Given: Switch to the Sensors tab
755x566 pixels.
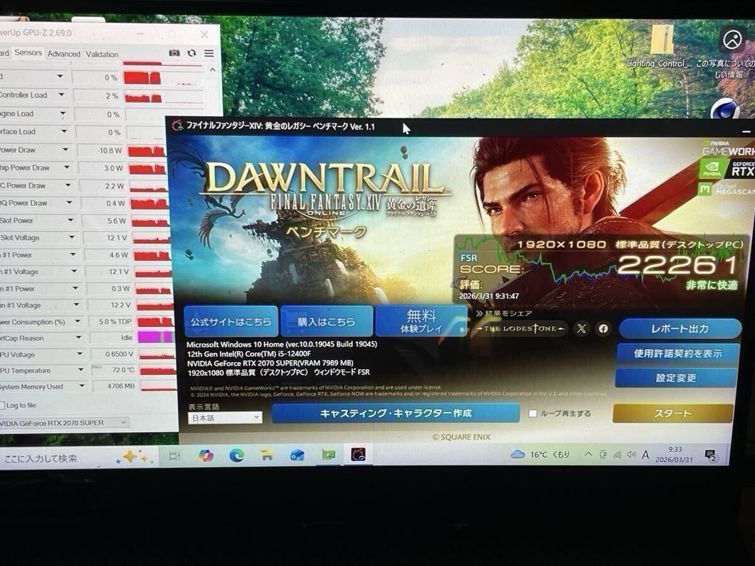Looking at the screenshot, I should pos(28,53).
